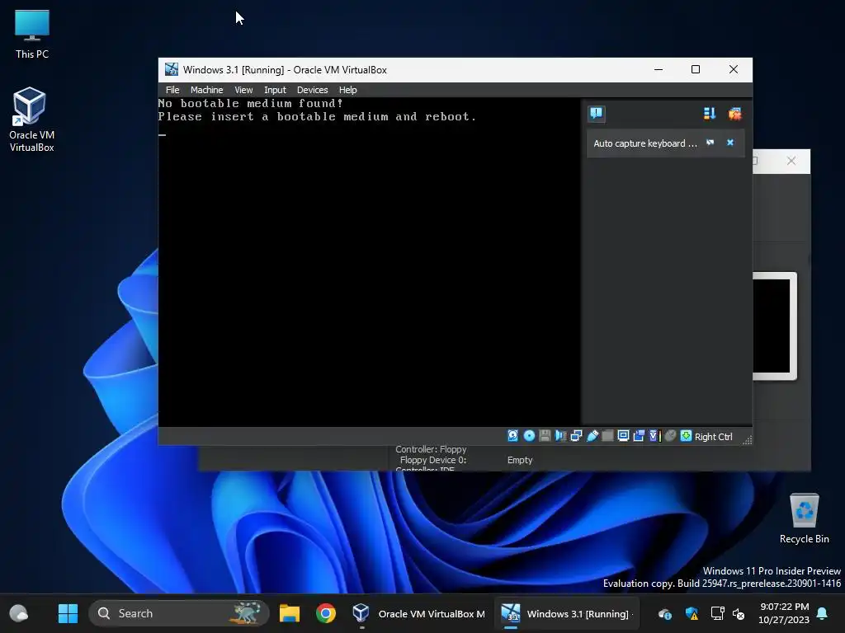
Task: Open the File menu in VirtualBox
Action: click(x=172, y=90)
